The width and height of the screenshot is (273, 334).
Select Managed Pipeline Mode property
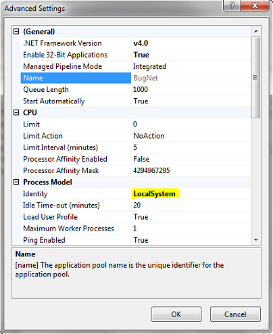pyautogui.click(x=62, y=66)
